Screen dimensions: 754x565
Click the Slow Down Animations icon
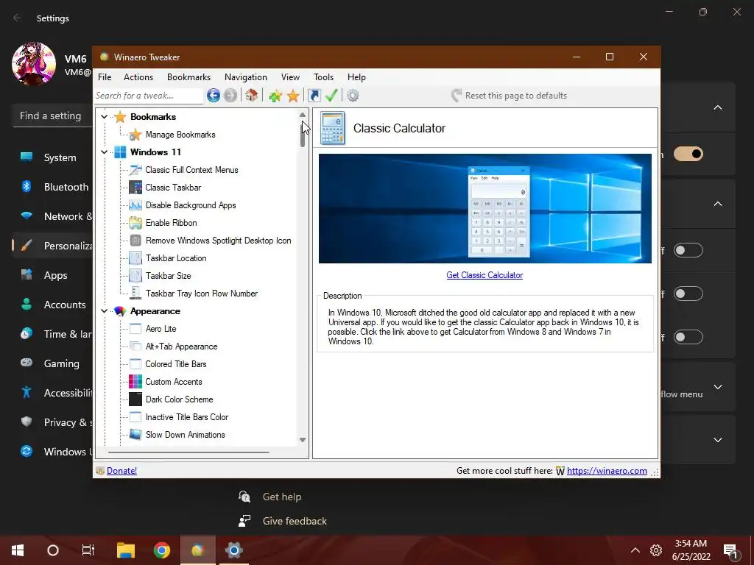click(x=135, y=435)
